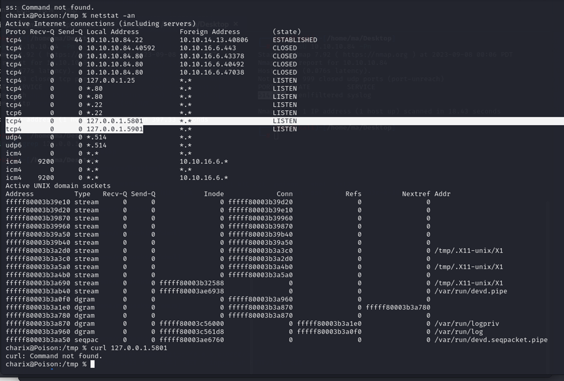Click the 'ss: Command not found.' message
This screenshot has height=381, width=564.
[49, 7]
